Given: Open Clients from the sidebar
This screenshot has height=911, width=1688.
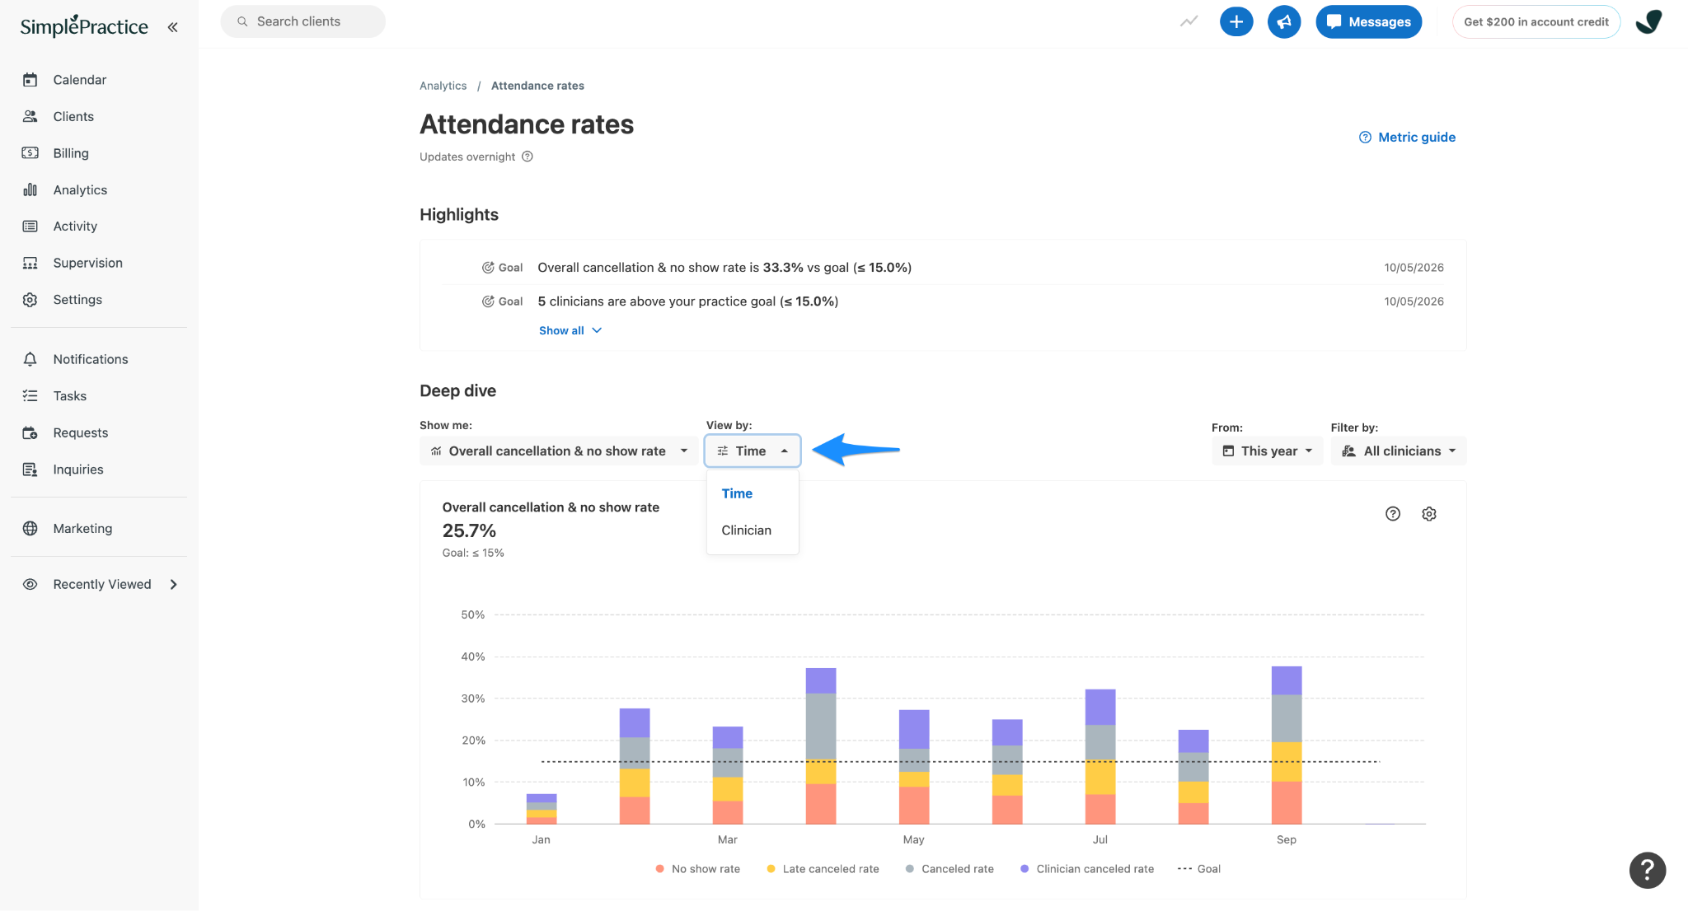Looking at the screenshot, I should click(73, 116).
